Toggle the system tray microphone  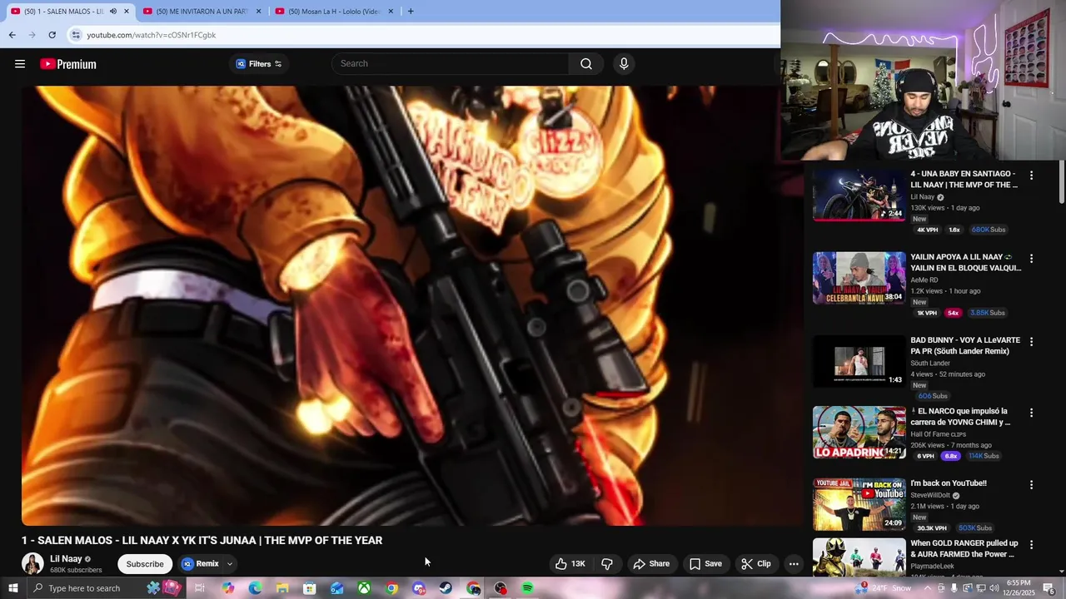coord(954,588)
